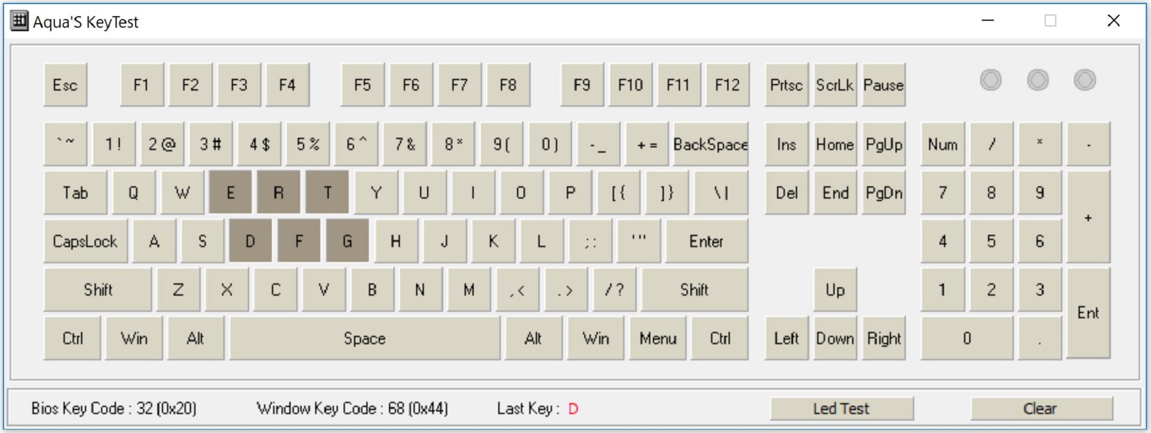Click the Led Test button
The image size is (1151, 433).
[841, 409]
